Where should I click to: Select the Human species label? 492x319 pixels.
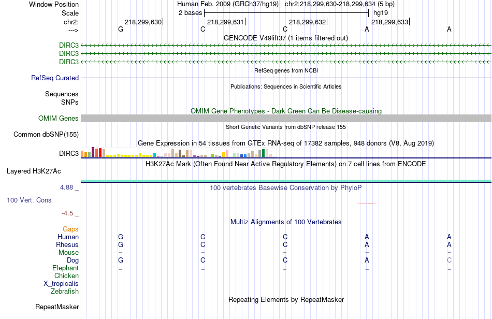pyautogui.click(x=68, y=237)
